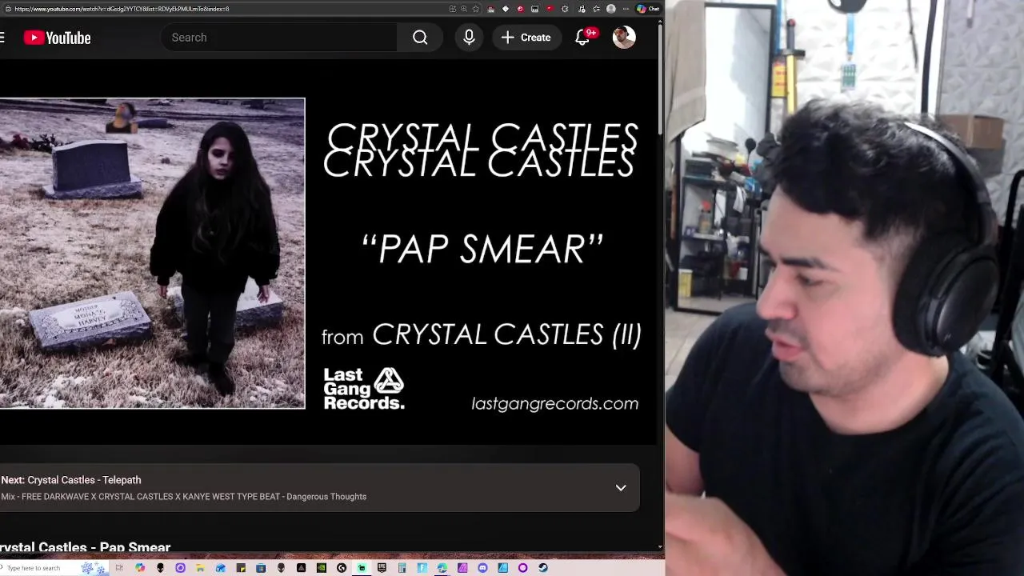Open the YouTube account avatar menu
This screenshot has height=576, width=1024.
pos(624,38)
